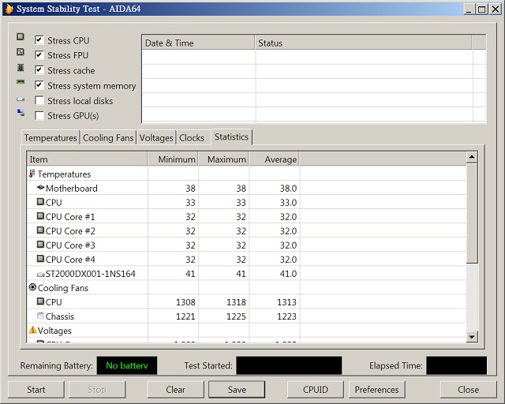The width and height of the screenshot is (505, 404).
Task: Click the Average column header
Action: [274, 159]
